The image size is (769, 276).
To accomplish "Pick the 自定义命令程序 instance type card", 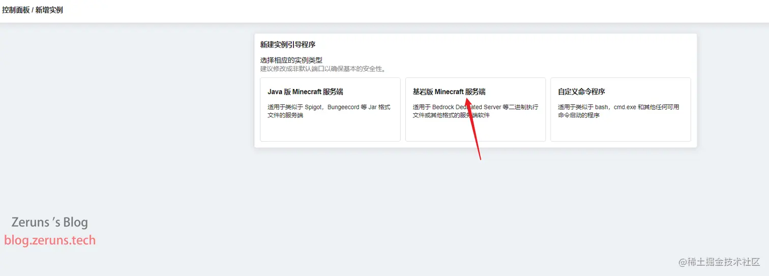I will click(620, 109).
